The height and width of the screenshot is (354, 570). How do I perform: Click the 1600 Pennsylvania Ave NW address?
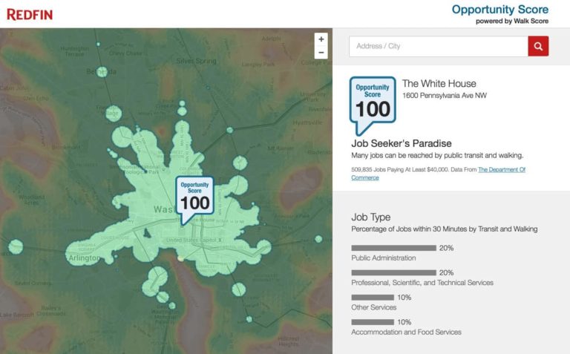[x=445, y=96]
